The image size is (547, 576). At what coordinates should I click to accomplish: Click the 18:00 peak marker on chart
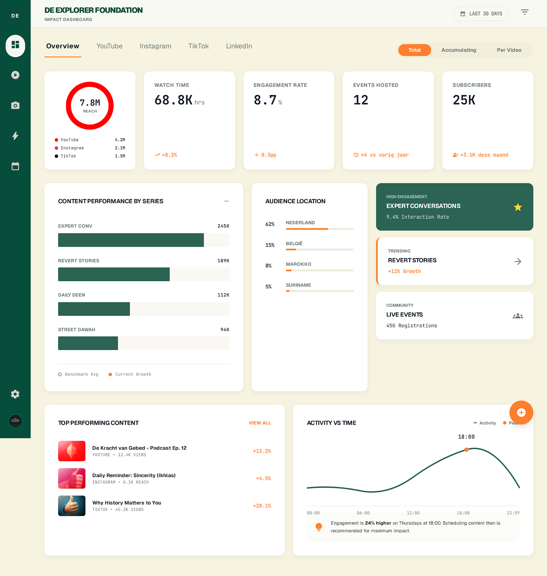pyautogui.click(x=466, y=450)
